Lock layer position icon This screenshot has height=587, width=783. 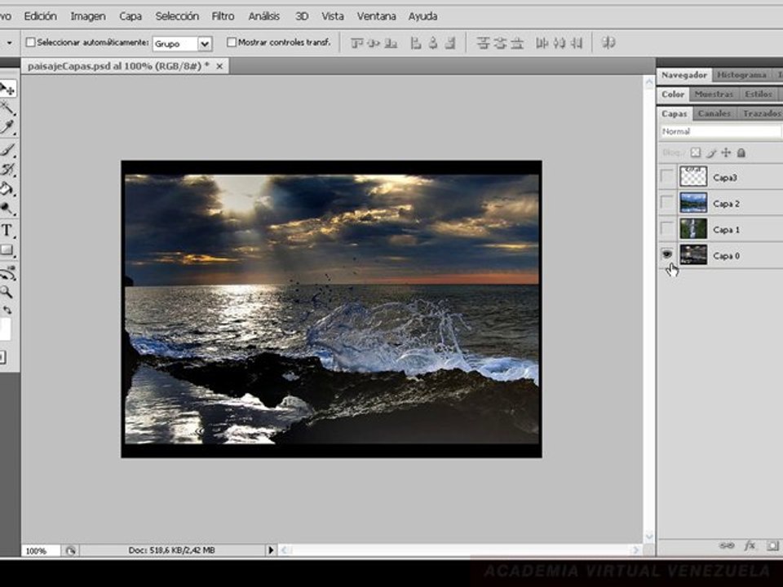pyautogui.click(x=726, y=152)
